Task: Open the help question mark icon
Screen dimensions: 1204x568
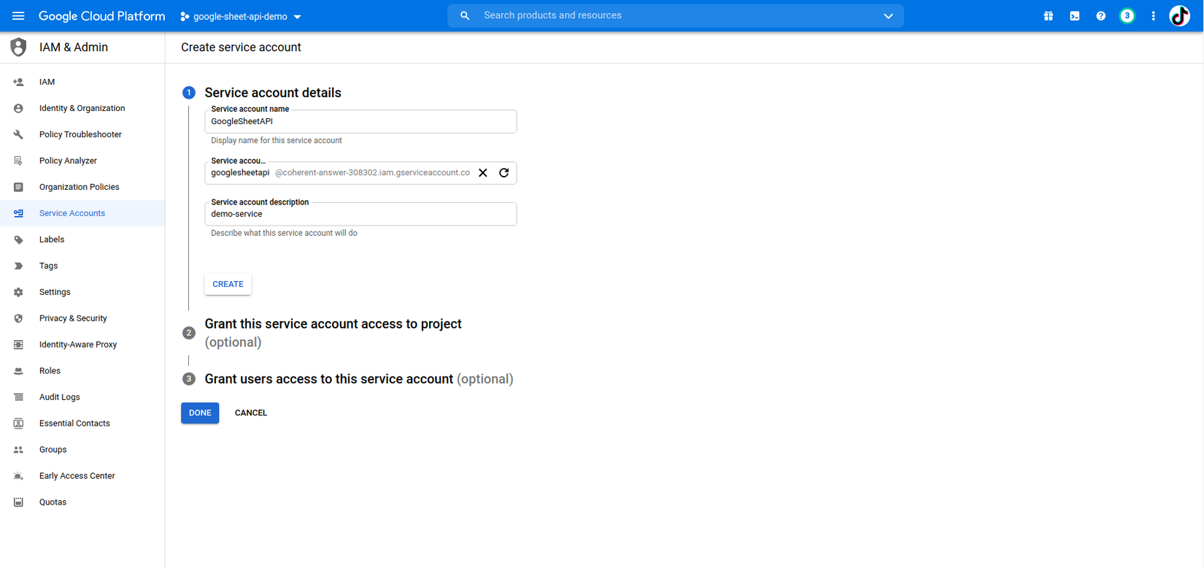Action: coord(1101,16)
